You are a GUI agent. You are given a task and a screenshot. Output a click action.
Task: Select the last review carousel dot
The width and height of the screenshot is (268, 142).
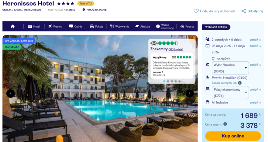tap(179, 81)
